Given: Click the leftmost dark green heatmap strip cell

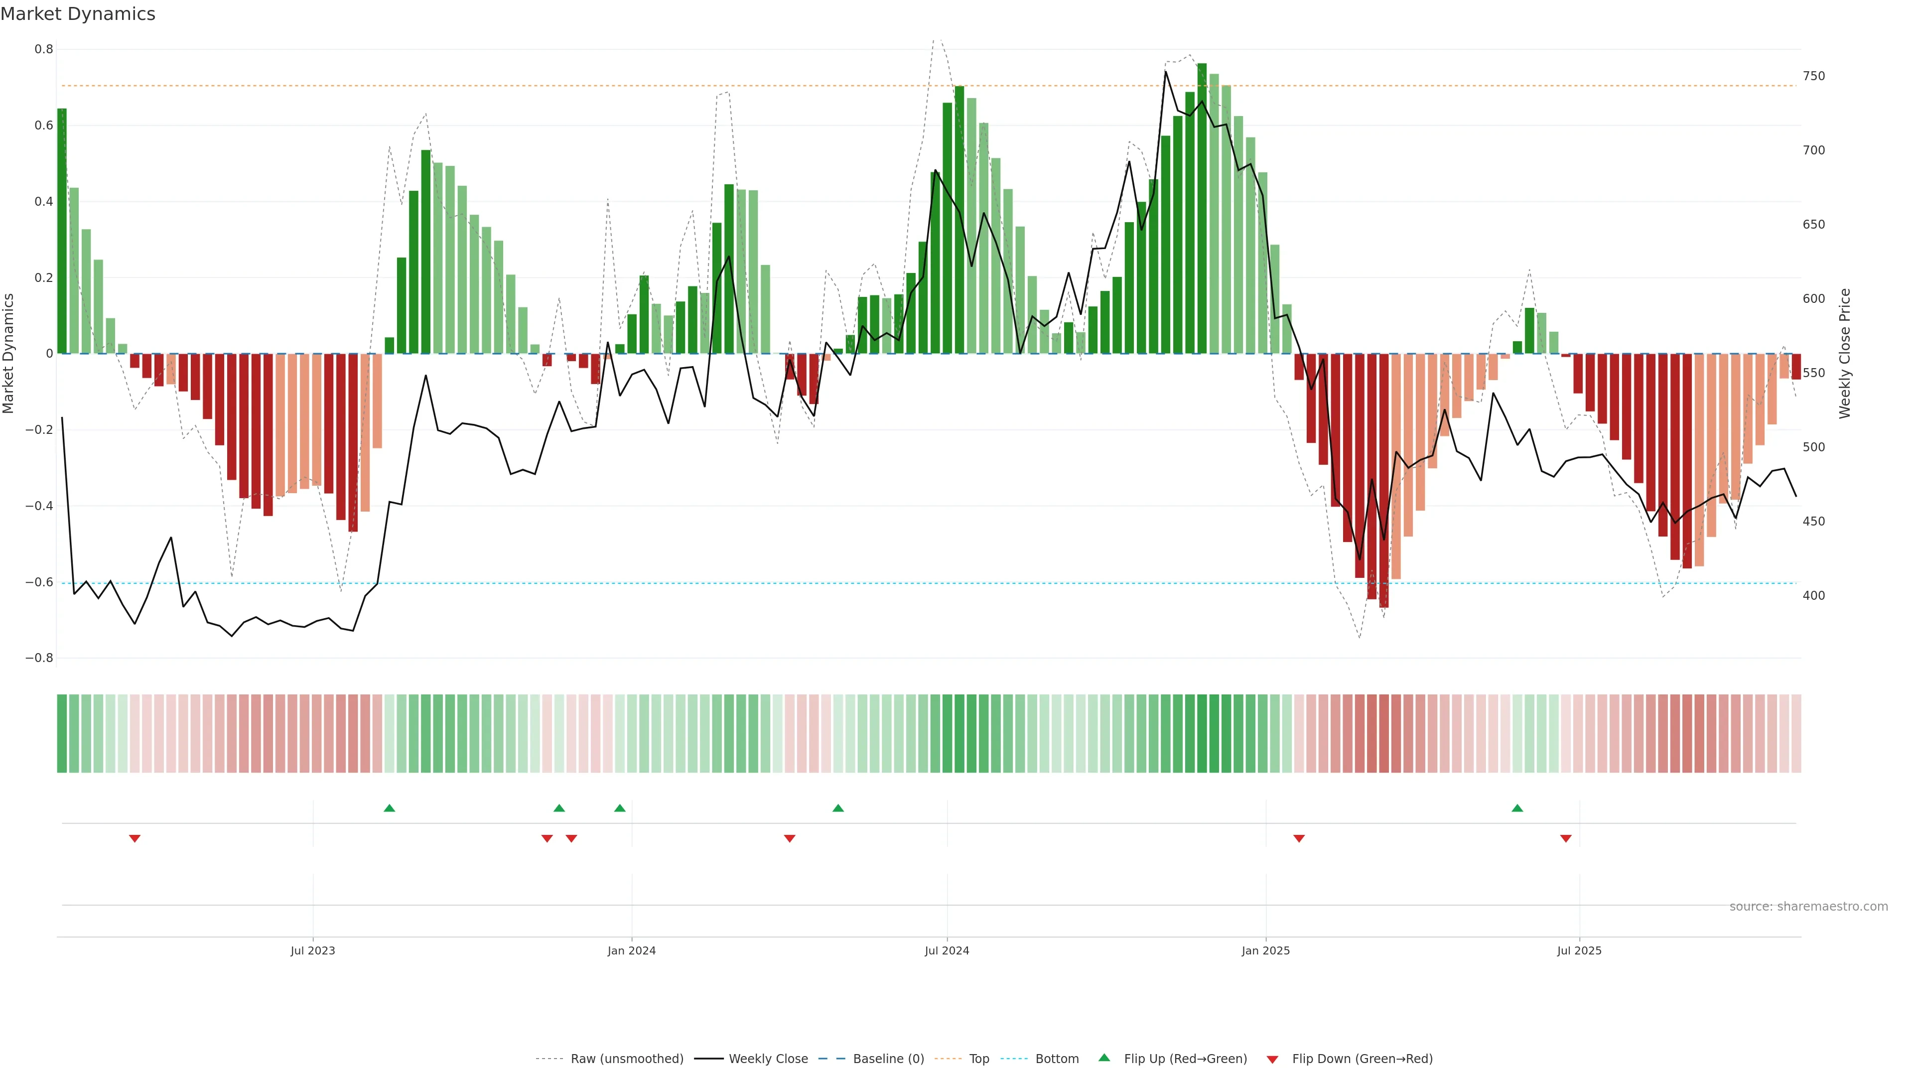Looking at the screenshot, I should [62, 733].
